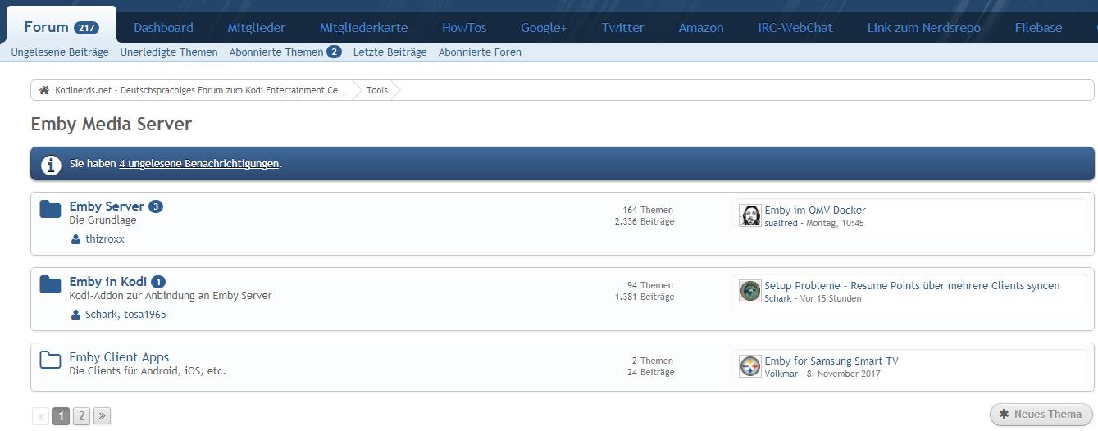Viewport: 1098px width, 431px height.
Task: Open the Forum tab
Action: [x=61, y=27]
